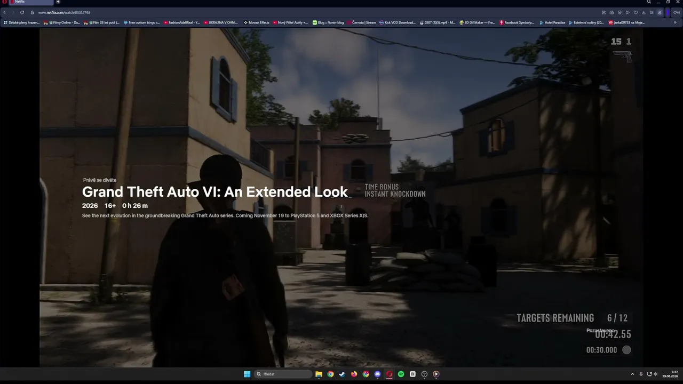Open the Extrémní rodiny bookmark
The image size is (683, 384).
[586, 22]
